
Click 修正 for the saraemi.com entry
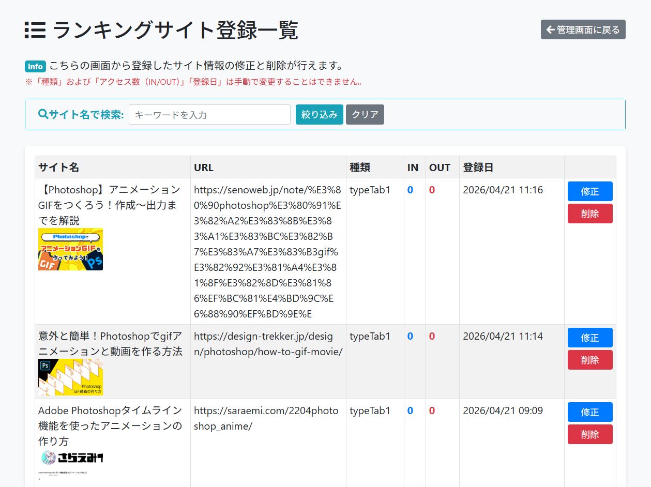pyautogui.click(x=589, y=412)
